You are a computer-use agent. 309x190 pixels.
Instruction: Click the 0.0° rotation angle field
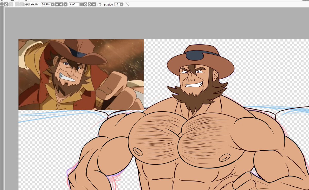click(x=74, y=4)
